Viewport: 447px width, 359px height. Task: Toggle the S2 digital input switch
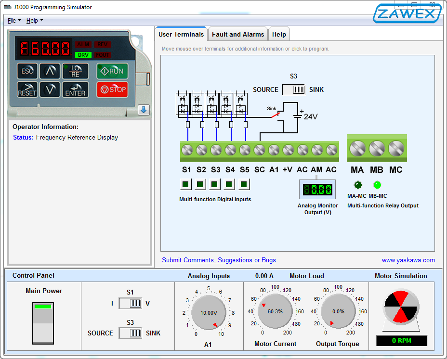(x=200, y=184)
